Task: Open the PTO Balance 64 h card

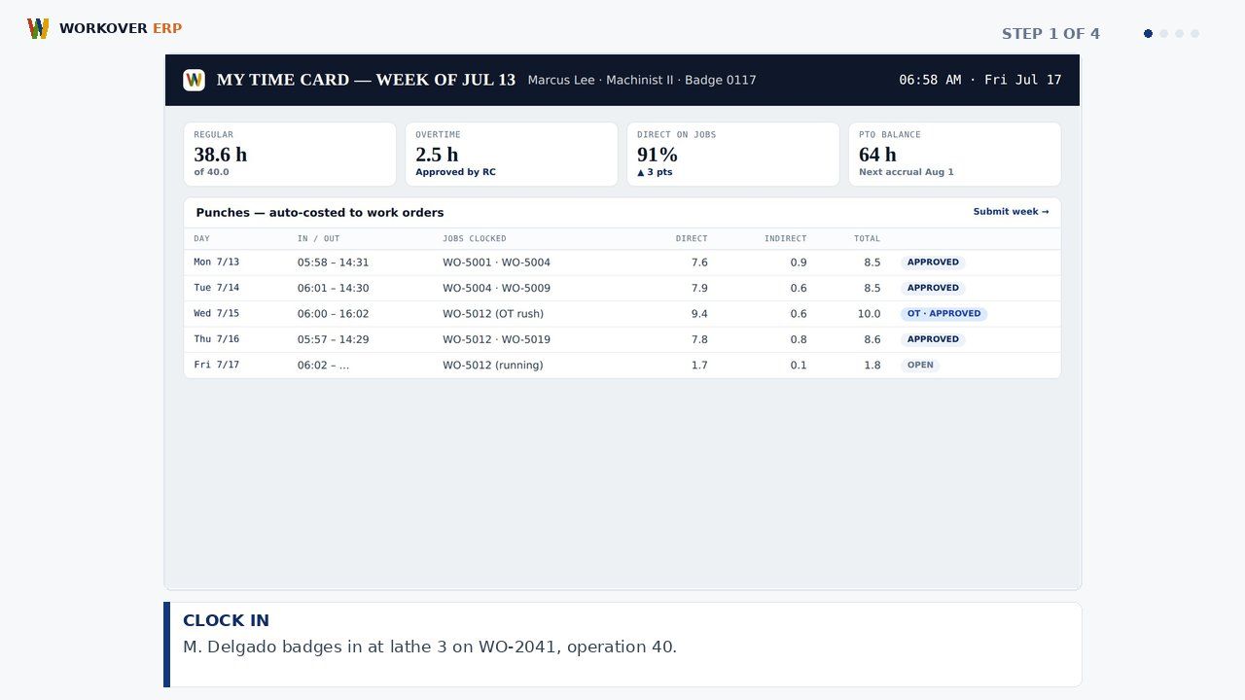Action: (x=955, y=154)
